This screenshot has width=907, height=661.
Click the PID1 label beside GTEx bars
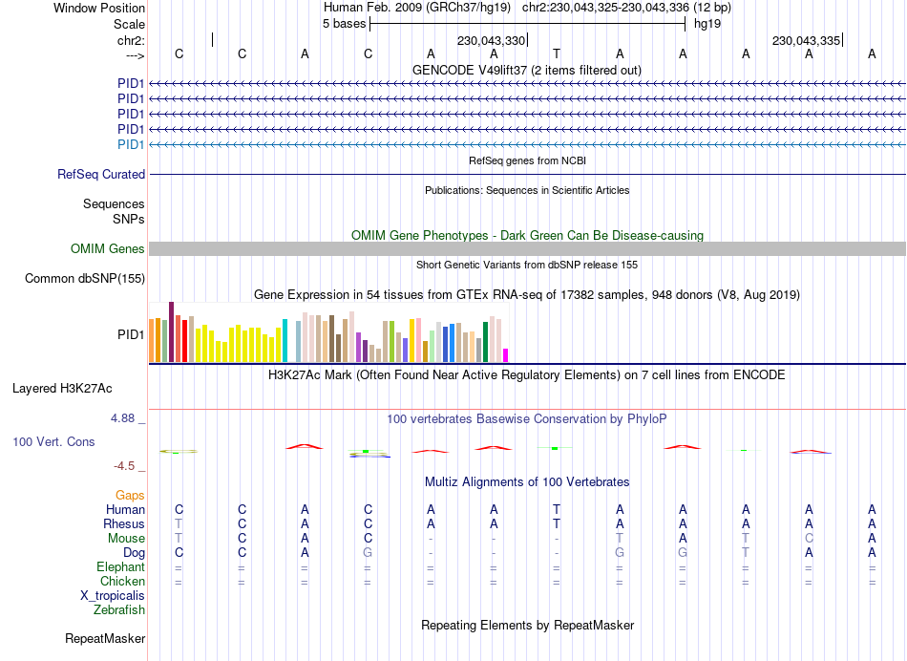[131, 334]
